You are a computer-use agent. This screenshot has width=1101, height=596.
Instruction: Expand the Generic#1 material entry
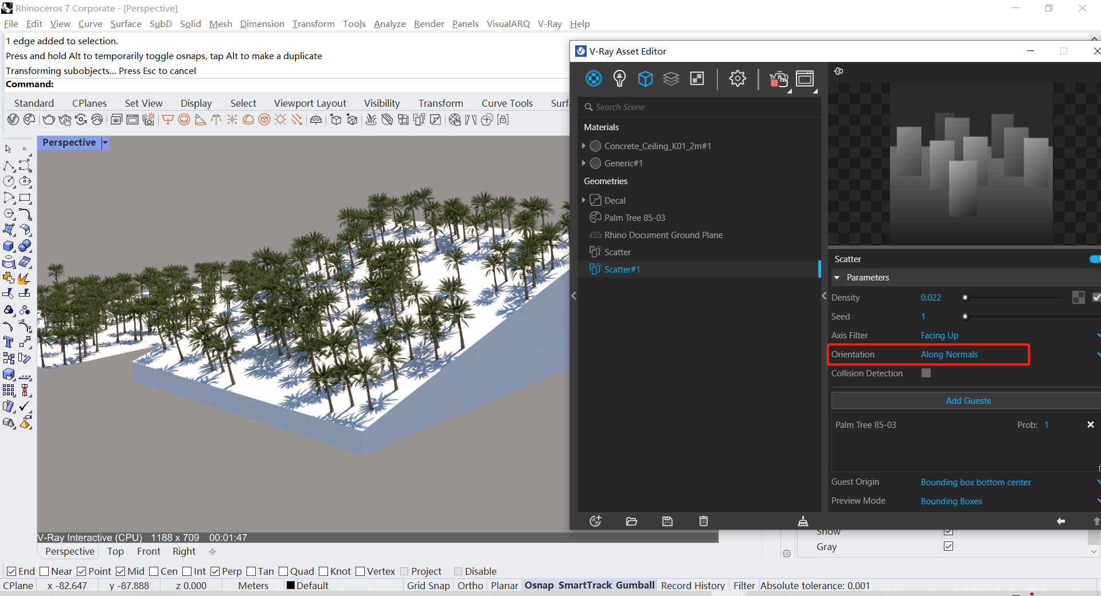[x=584, y=163]
